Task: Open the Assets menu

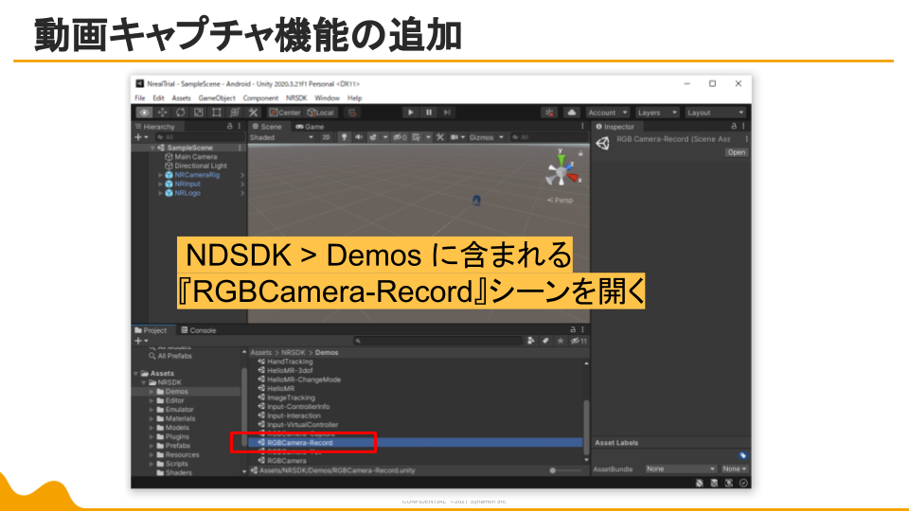Action: pos(181,97)
